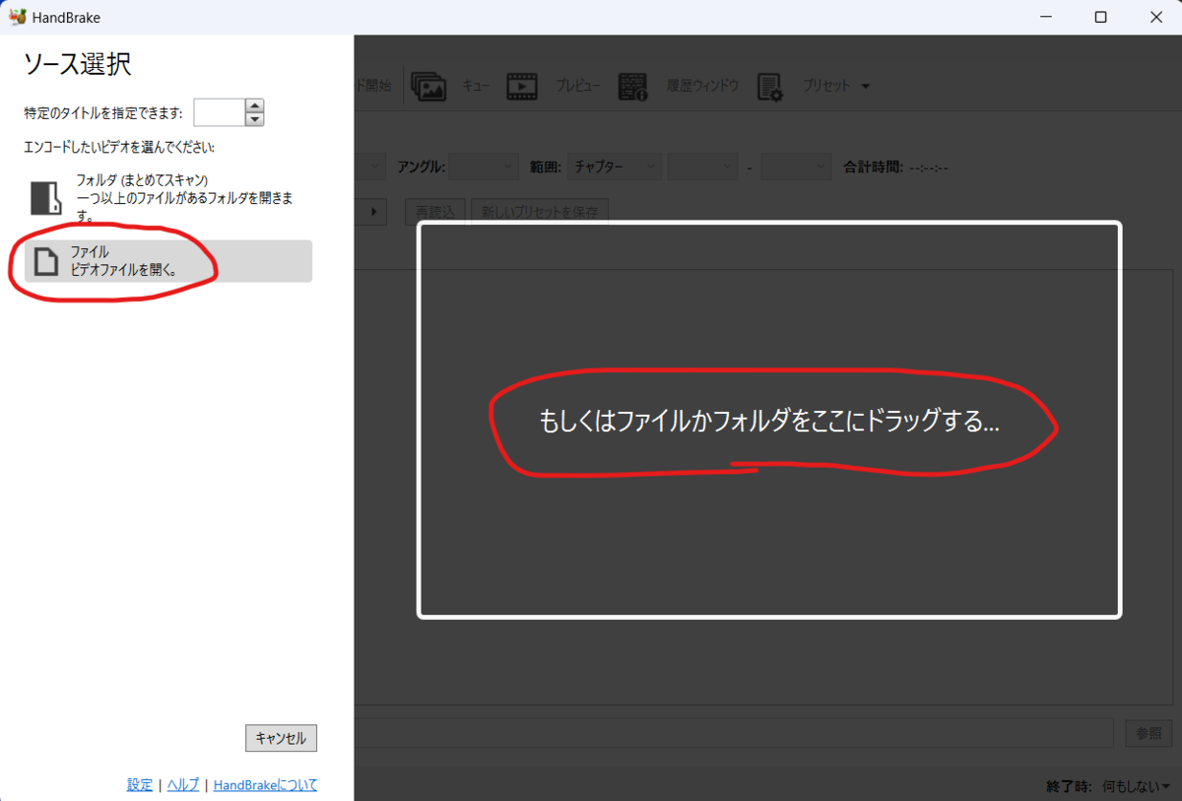Open the チャプター range dropdown

tap(614, 167)
